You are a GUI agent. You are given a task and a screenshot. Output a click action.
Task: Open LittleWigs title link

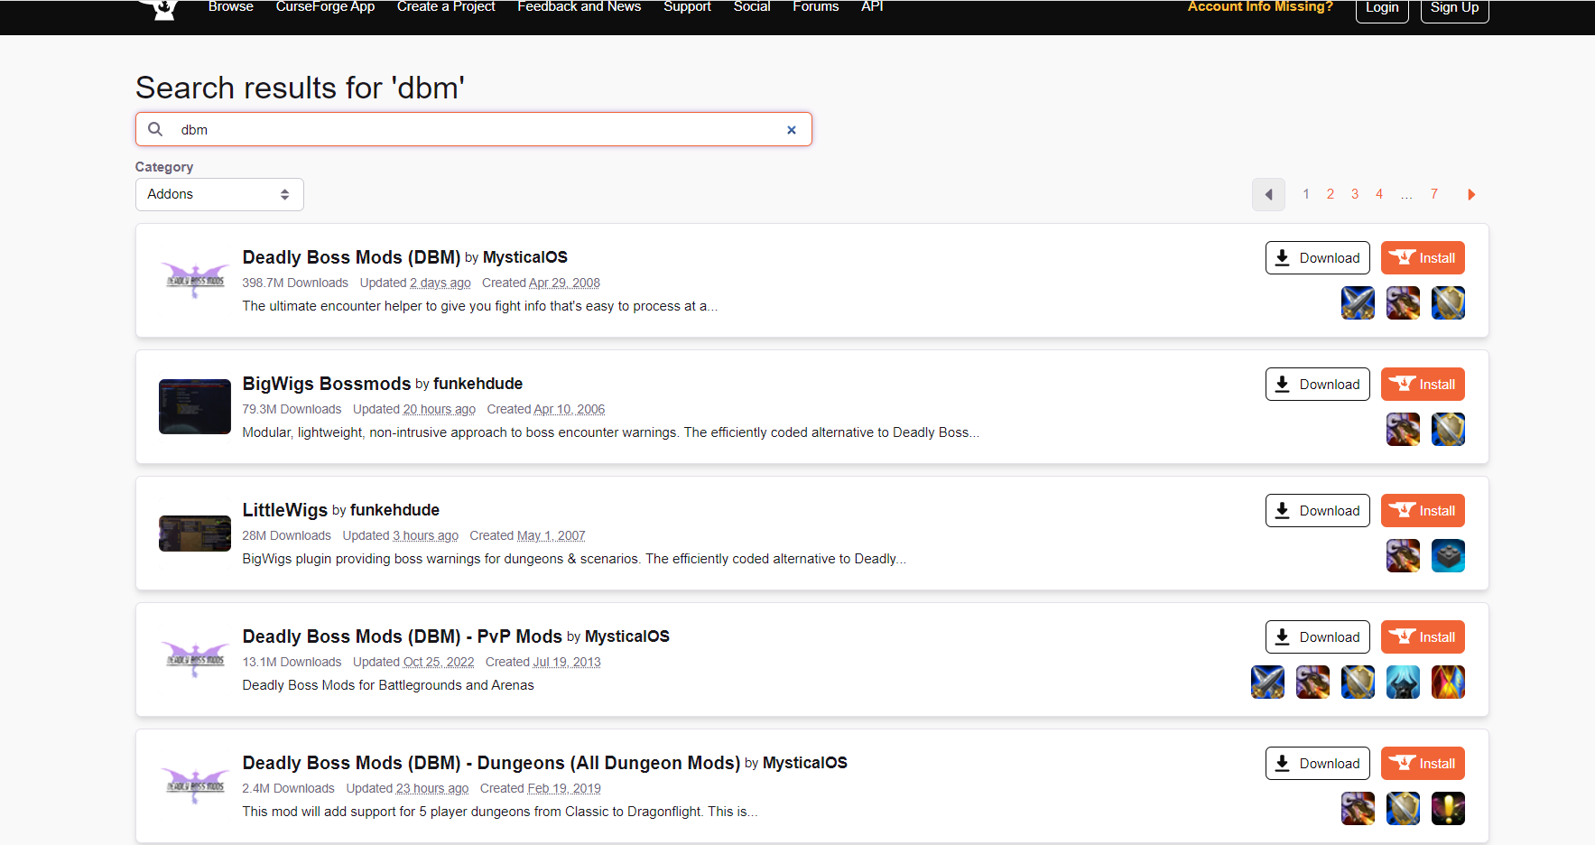pyautogui.click(x=285, y=510)
